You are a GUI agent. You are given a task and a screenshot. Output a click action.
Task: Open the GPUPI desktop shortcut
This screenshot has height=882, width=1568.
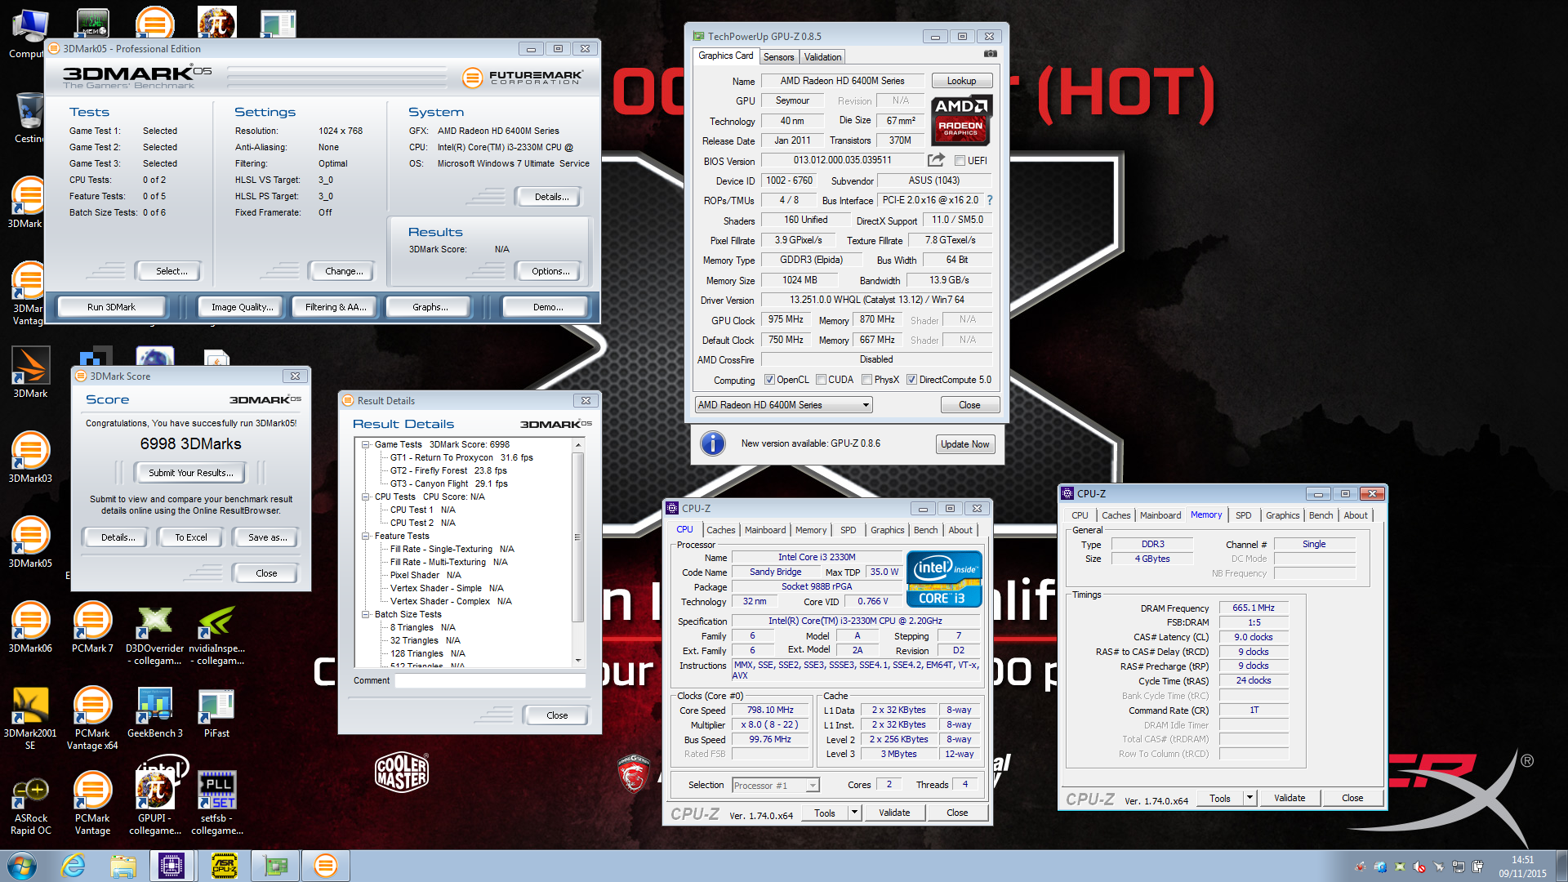click(x=154, y=804)
